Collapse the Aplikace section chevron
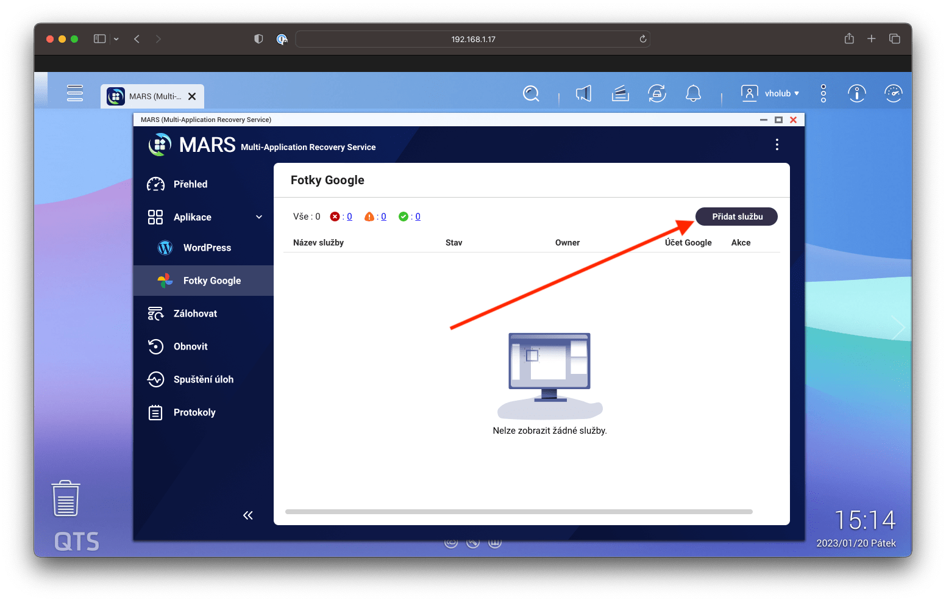The width and height of the screenshot is (946, 602). (259, 217)
